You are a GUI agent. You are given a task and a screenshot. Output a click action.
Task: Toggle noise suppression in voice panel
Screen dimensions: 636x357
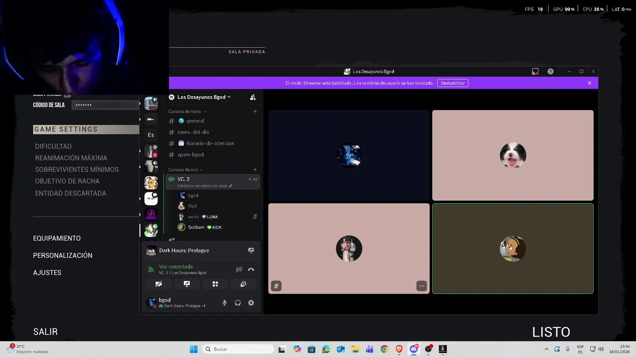pyautogui.click(x=239, y=269)
